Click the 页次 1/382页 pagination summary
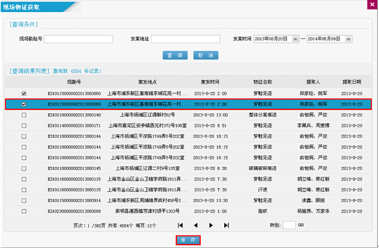The image size is (379, 248). click(90, 226)
